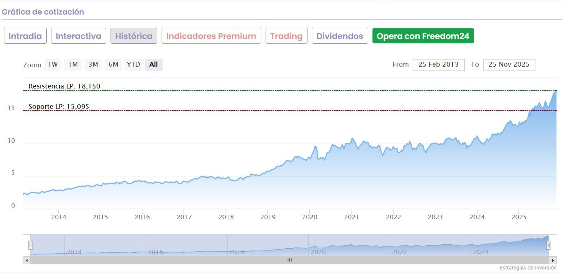Choose the 3M zoom range
This screenshot has width=564, height=280.
(93, 64)
